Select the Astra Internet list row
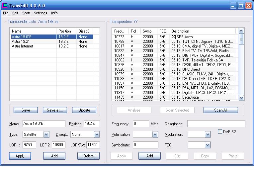This screenshot has width=254, height=170. (x=52, y=46)
